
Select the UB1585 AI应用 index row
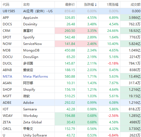[70, 11]
